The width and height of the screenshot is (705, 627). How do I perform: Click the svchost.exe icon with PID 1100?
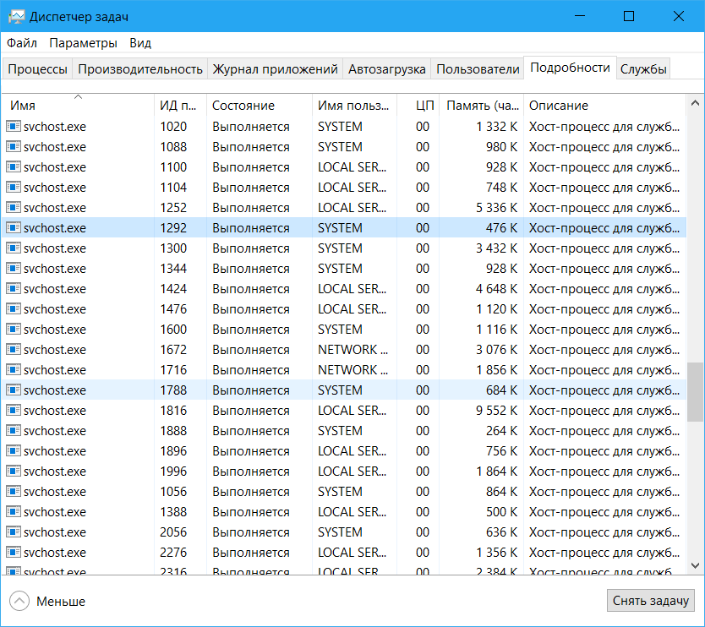click(x=13, y=166)
